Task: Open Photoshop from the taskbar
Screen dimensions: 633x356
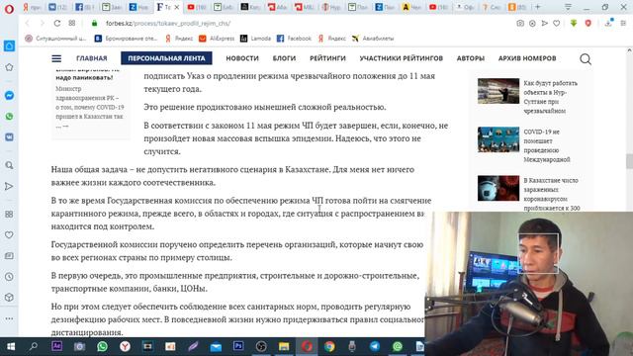Action: click(238, 346)
